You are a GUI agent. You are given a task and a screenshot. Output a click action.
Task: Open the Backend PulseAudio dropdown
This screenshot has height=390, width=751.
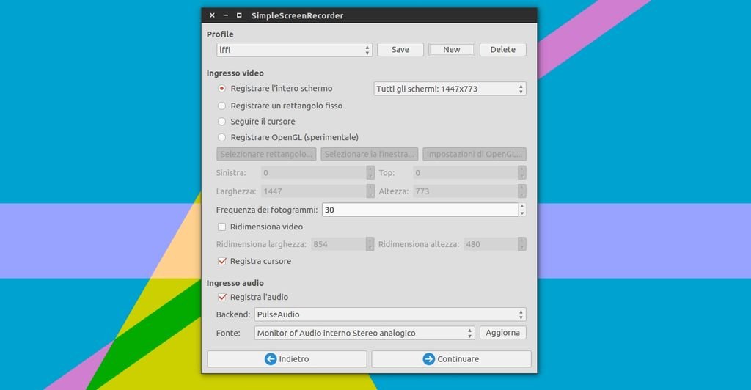(389, 315)
